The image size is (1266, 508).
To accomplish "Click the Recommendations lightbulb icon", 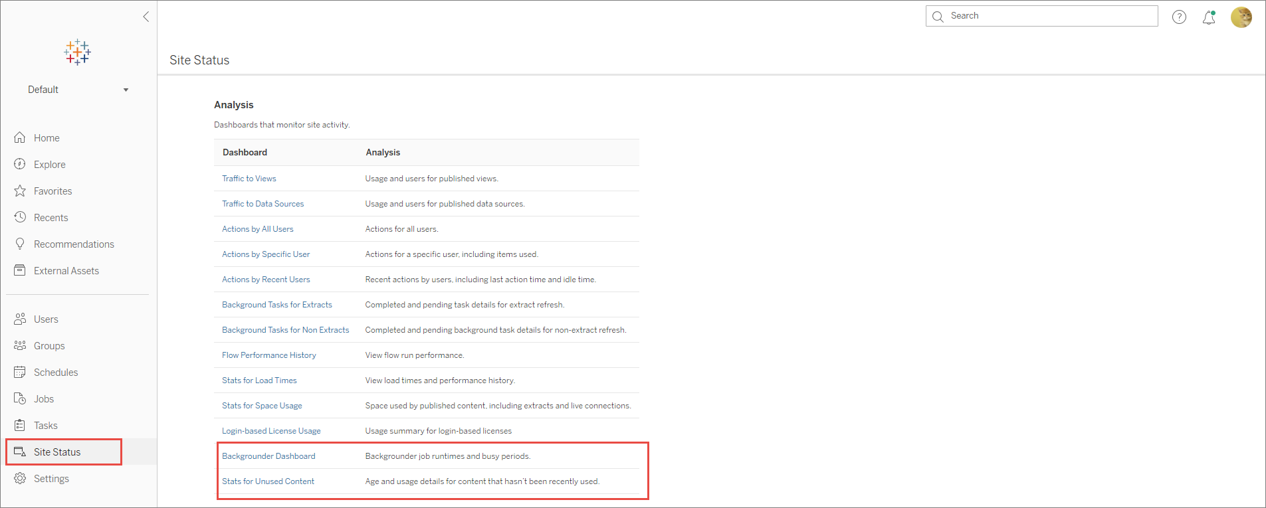I will (20, 244).
